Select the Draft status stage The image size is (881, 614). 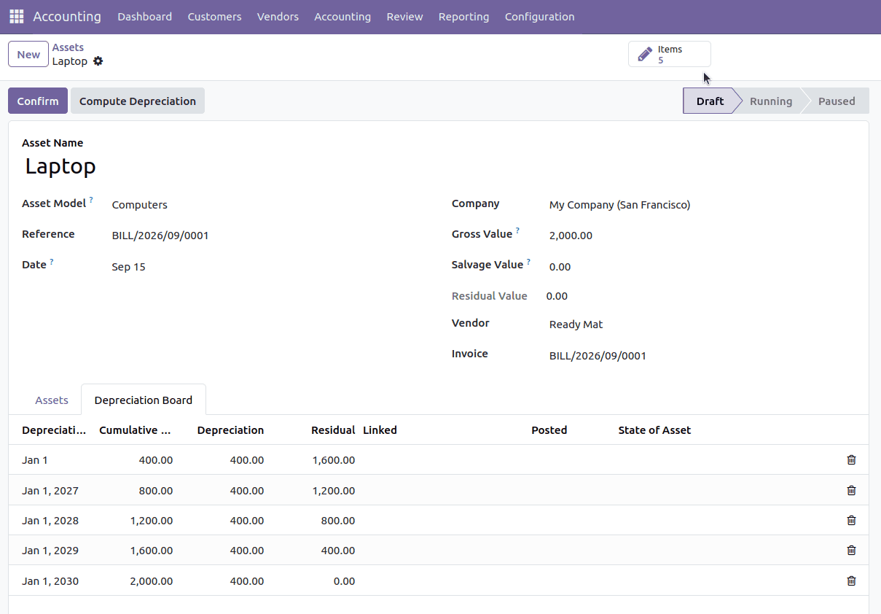[710, 101]
